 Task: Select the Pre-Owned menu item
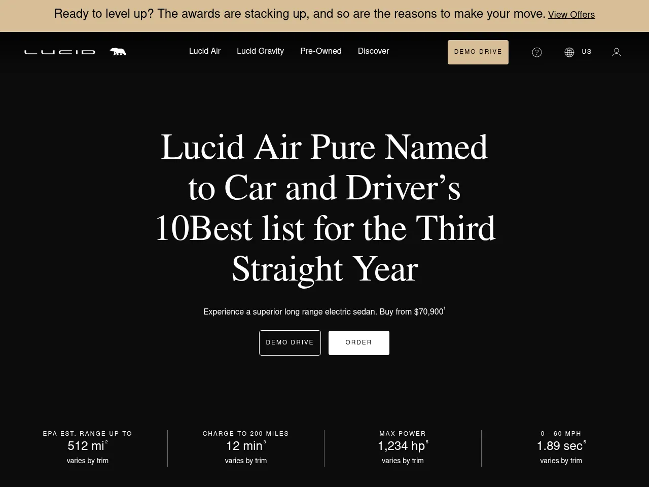pyautogui.click(x=320, y=51)
